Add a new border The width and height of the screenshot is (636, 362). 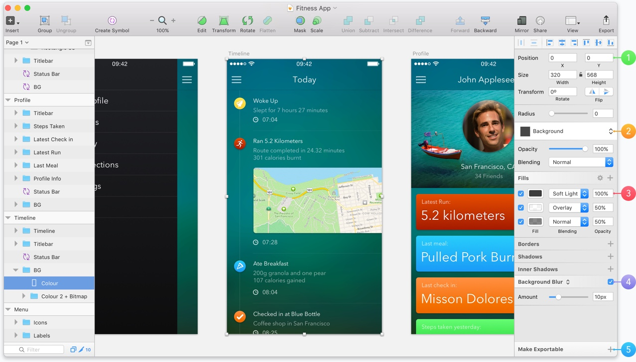pyautogui.click(x=610, y=244)
